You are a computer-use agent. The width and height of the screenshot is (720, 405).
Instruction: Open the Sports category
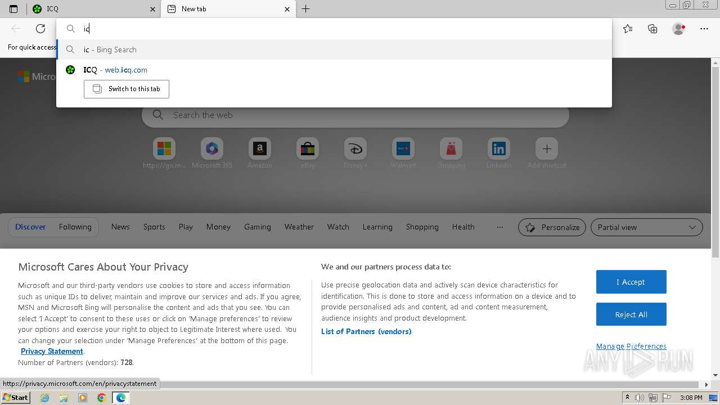pyautogui.click(x=154, y=227)
